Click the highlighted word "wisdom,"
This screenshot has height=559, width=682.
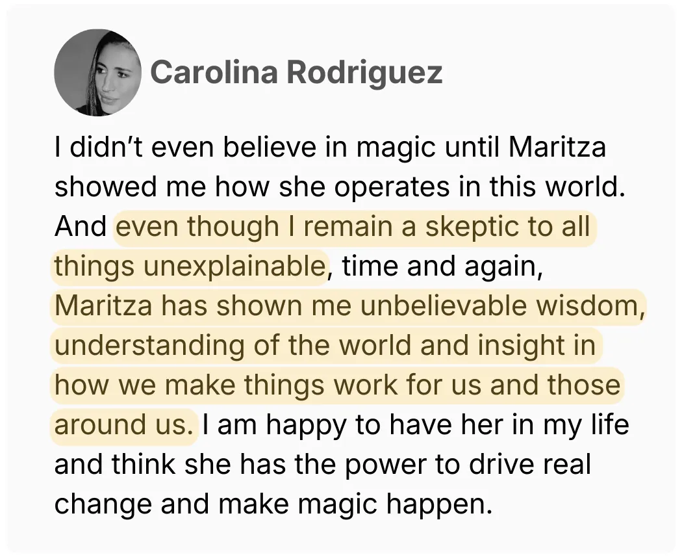coord(589,307)
